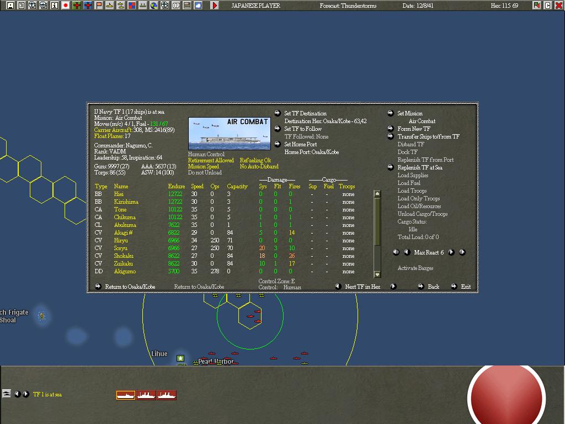565x424 pixels.
Task: Toggle No Auto-Disband option
Action: pyautogui.click(x=259, y=167)
